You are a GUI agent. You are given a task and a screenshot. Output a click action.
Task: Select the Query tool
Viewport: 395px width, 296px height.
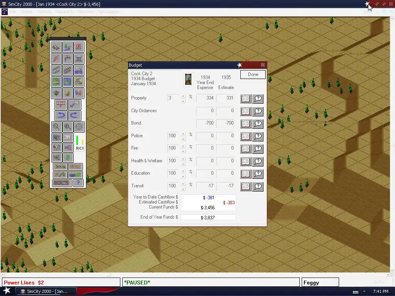click(74, 104)
